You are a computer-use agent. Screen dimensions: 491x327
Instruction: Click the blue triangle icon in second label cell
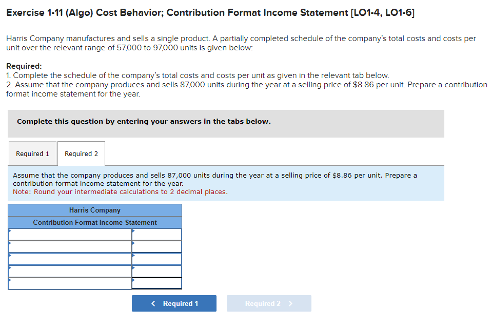(x=9, y=244)
